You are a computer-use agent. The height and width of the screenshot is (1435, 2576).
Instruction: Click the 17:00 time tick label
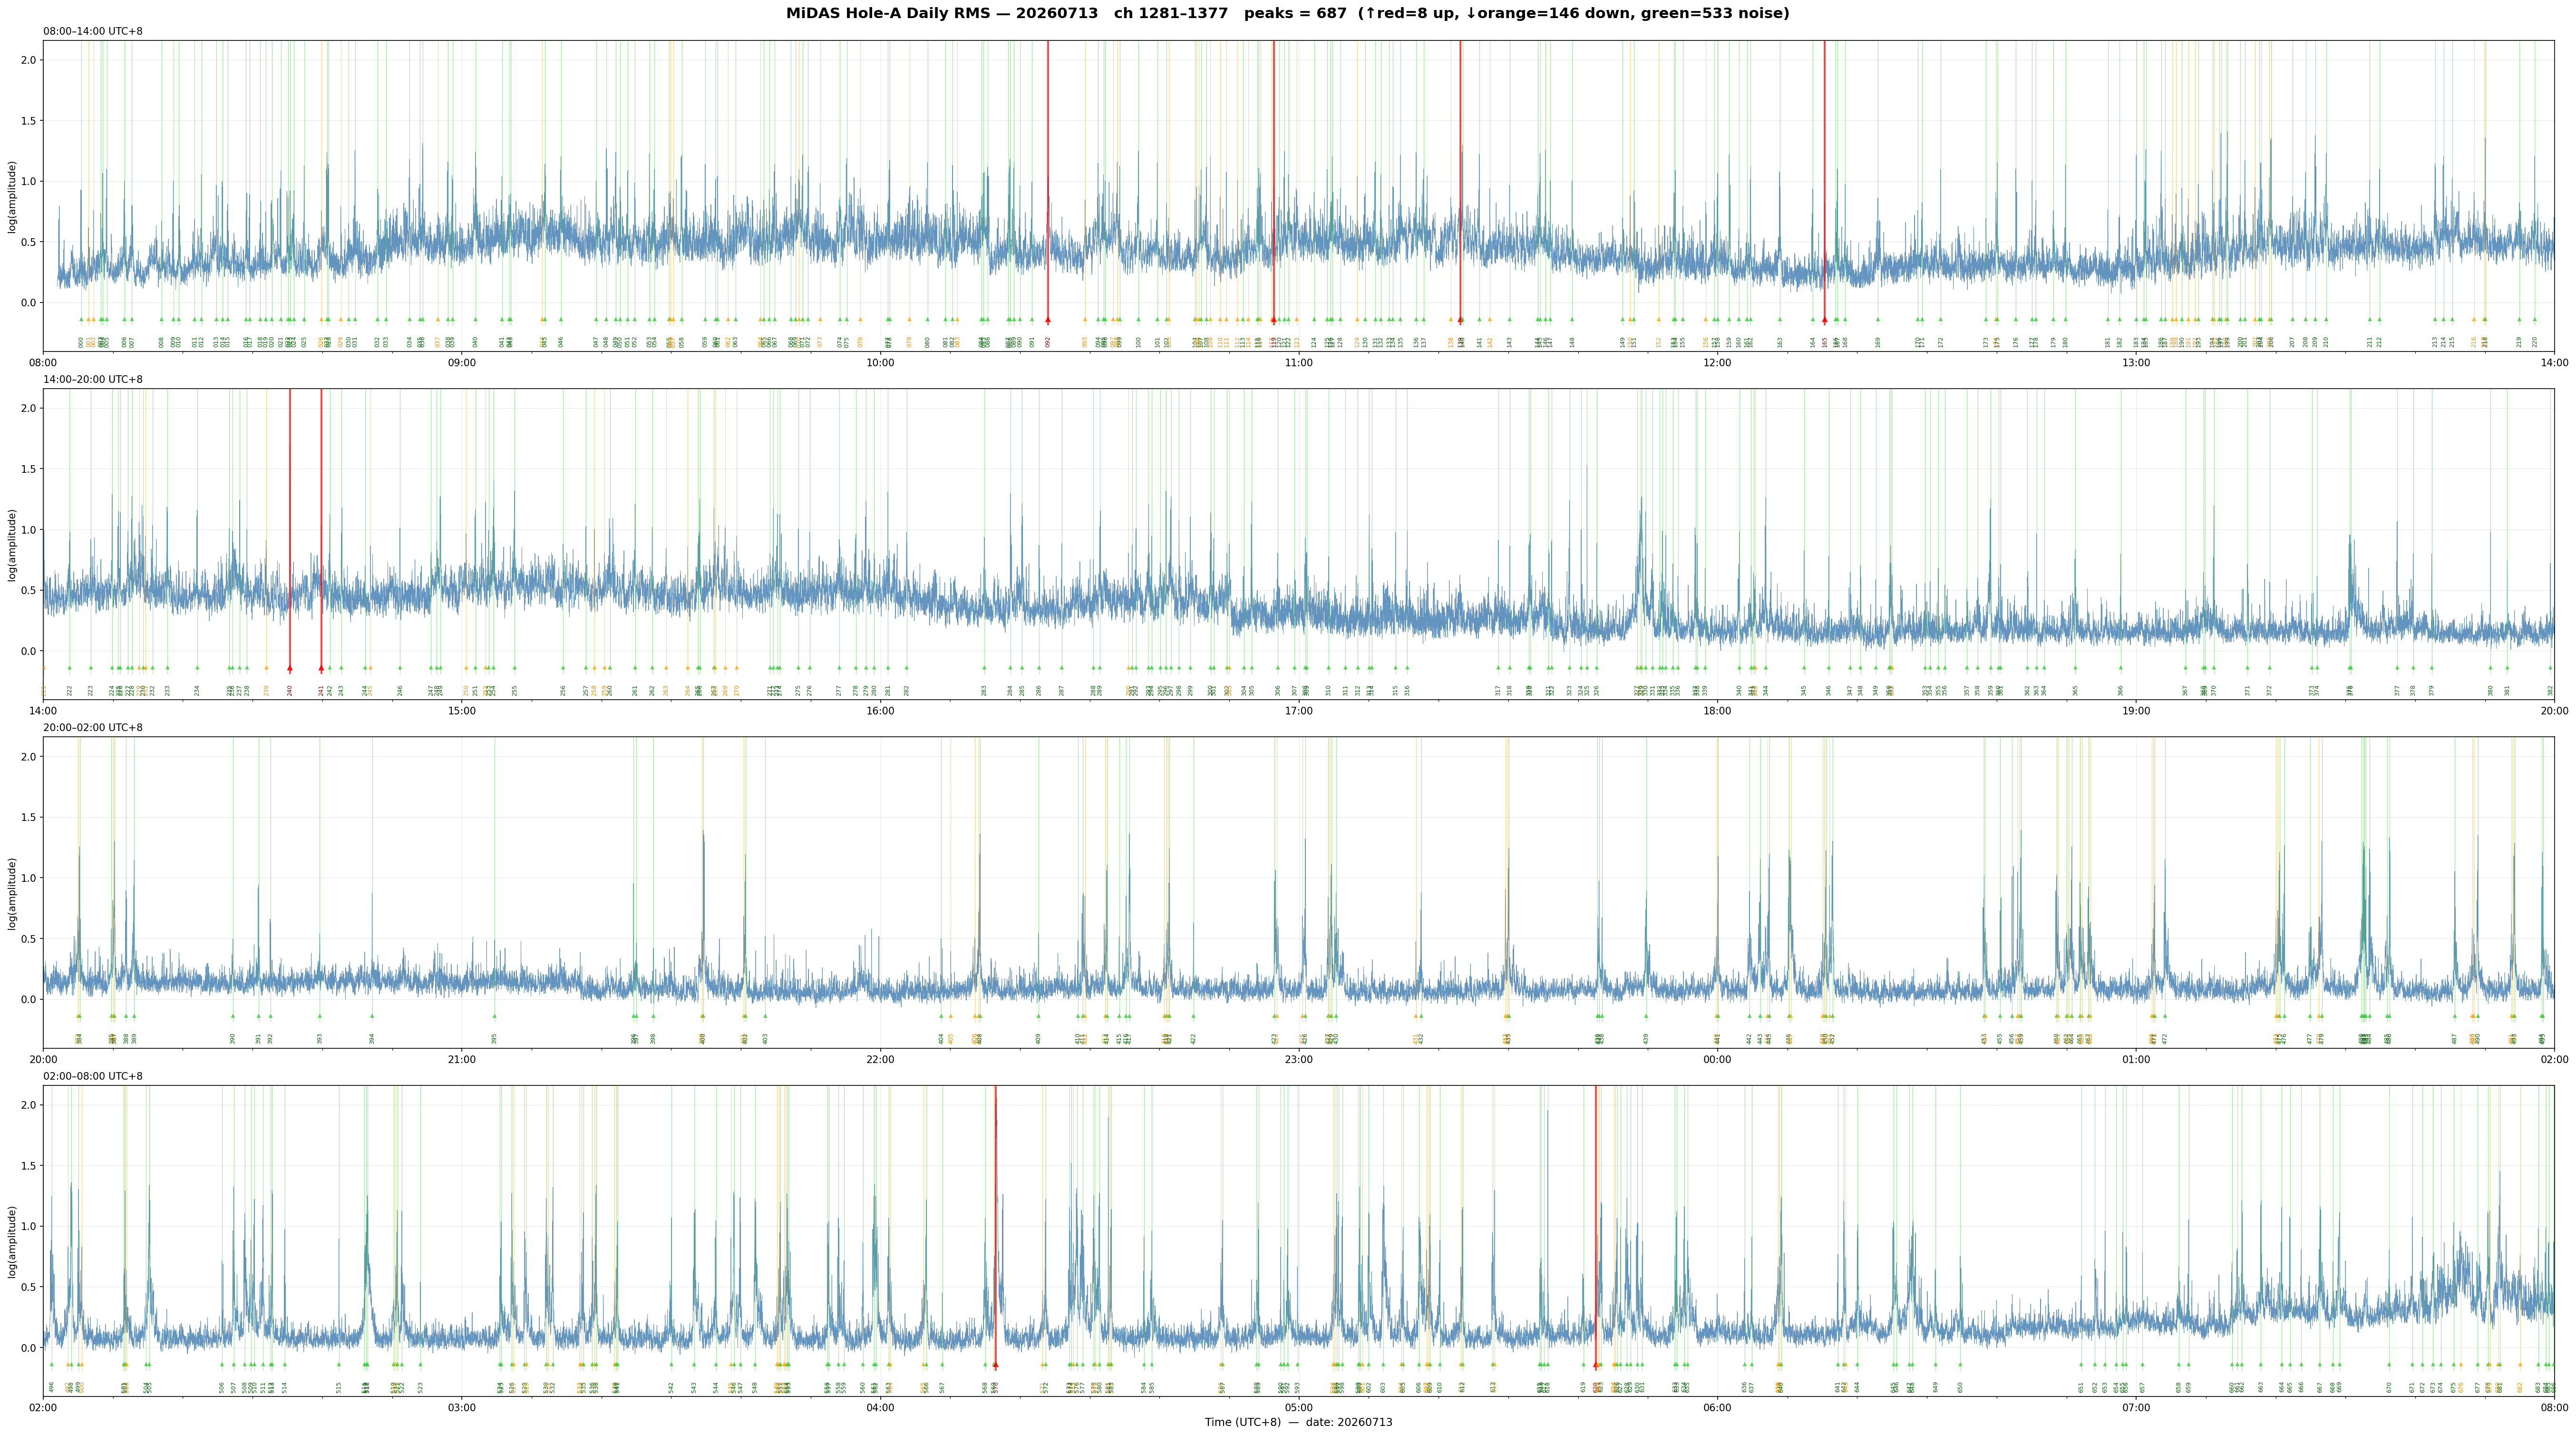click(x=1298, y=710)
